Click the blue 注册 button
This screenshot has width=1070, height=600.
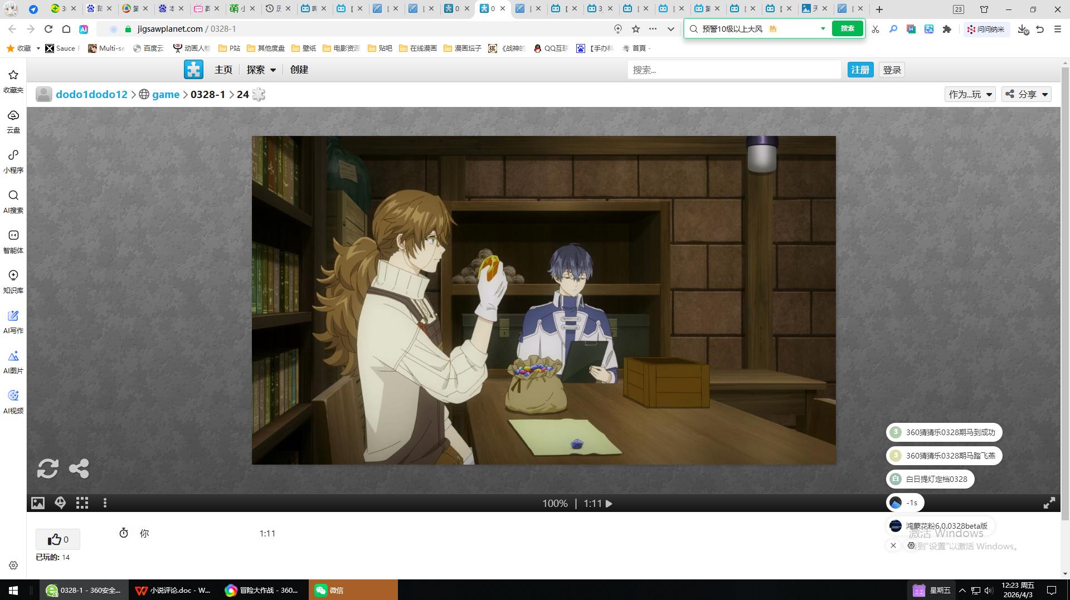860,70
